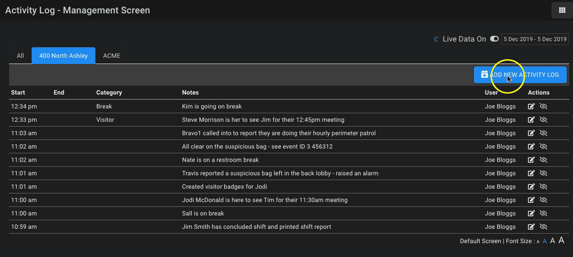Screen dimensions: 573x257
Task: Switch to the All tab
Action: pos(20,56)
